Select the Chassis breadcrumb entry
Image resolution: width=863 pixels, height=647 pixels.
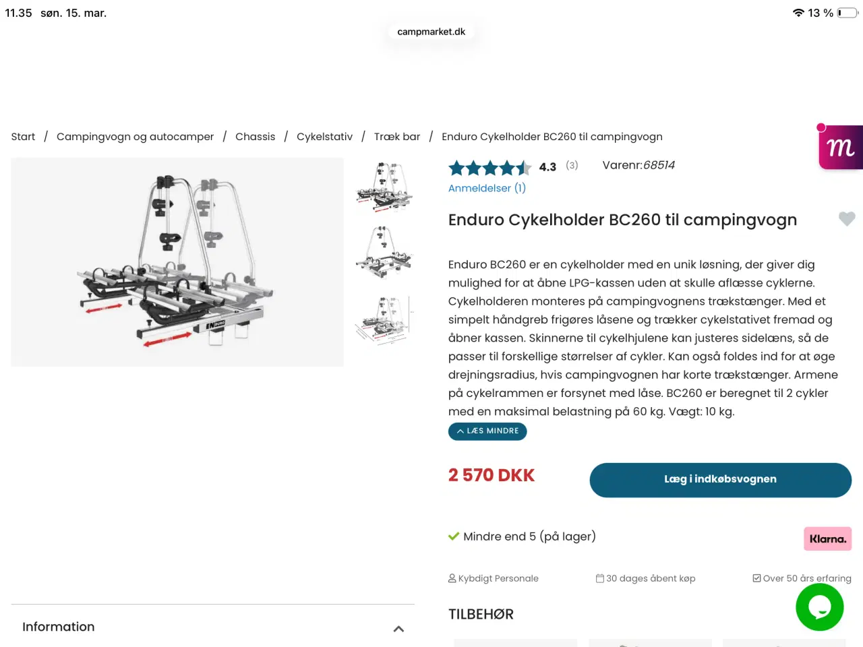pos(255,136)
